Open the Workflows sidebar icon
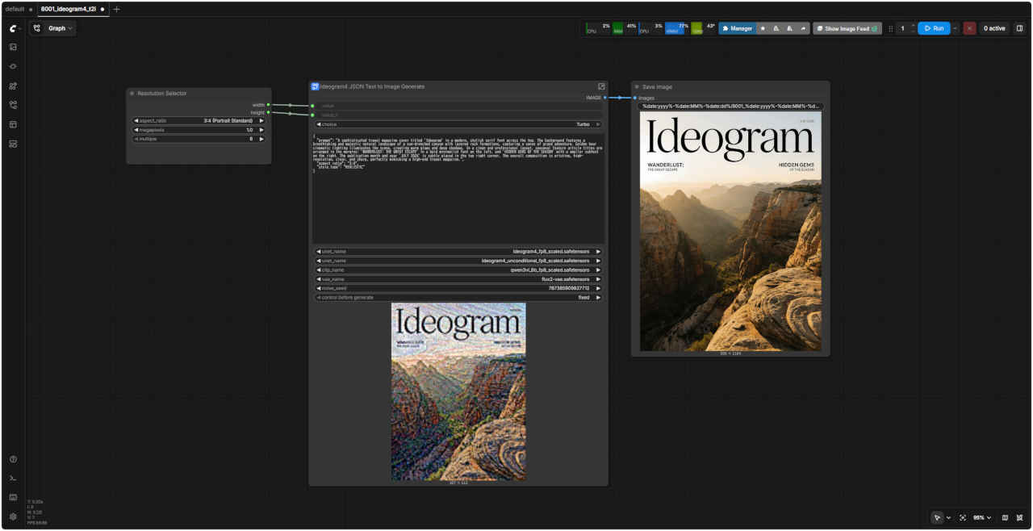Viewport: 1033px width, 531px height. point(13,105)
